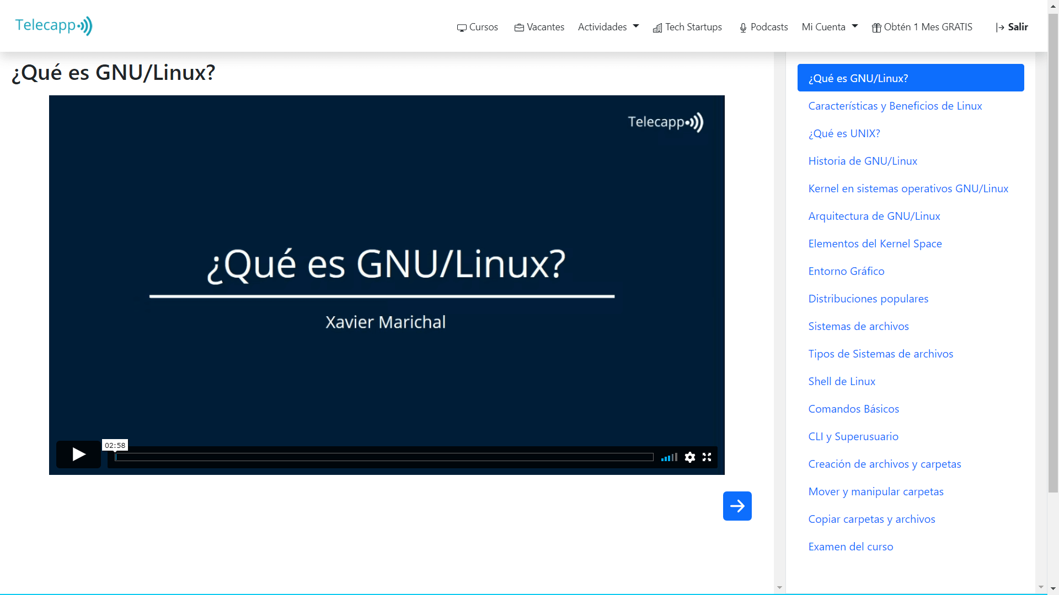Click the gift icon next to Obtén 1 Mes GRATIS

coord(876,27)
